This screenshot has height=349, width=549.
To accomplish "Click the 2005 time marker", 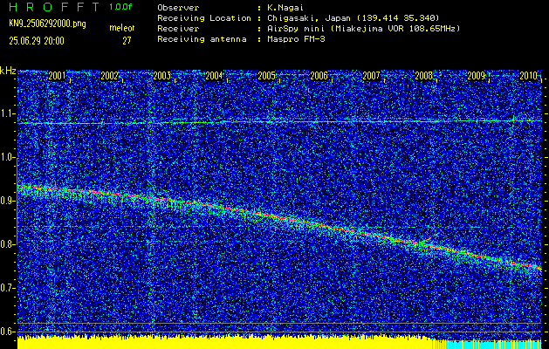I will [x=266, y=76].
